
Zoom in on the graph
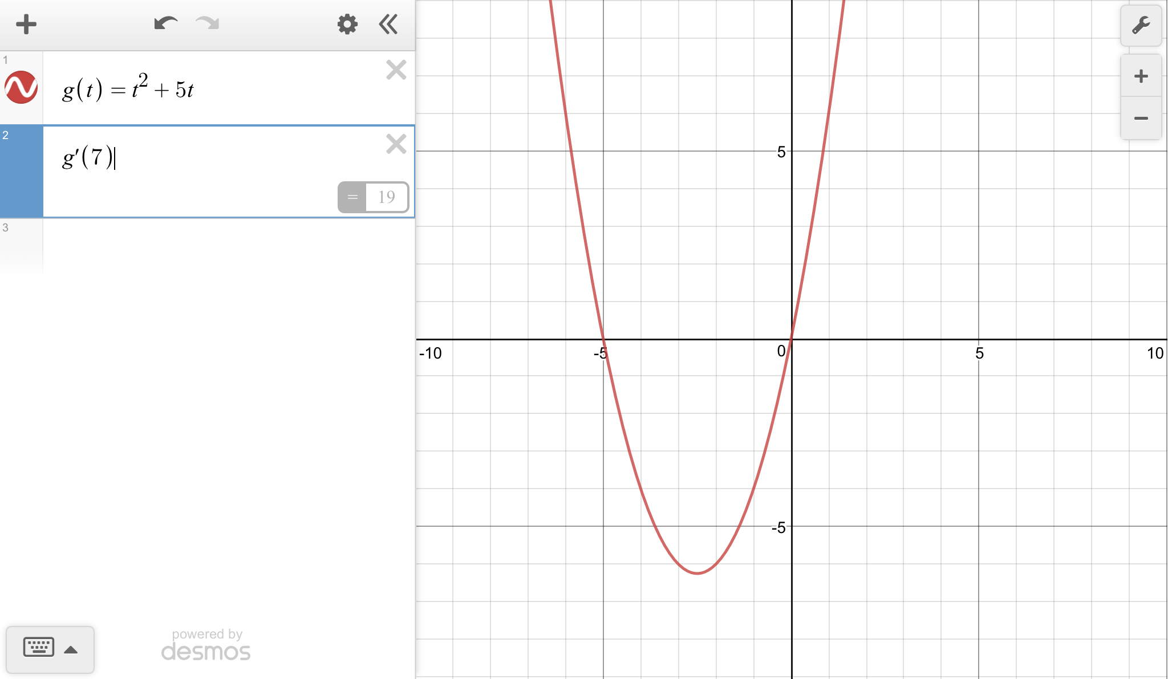pyautogui.click(x=1141, y=76)
